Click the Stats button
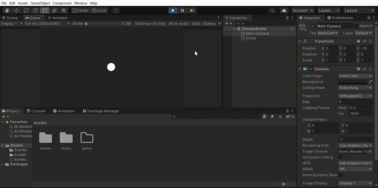Viewport: 378px width, 188px height. pos(196,23)
